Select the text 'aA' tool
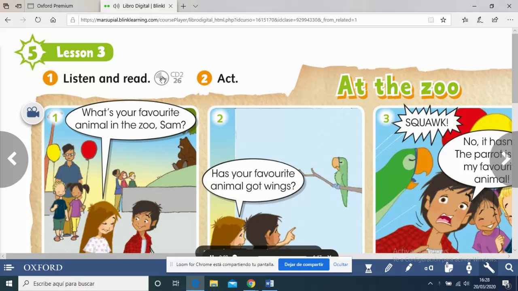 click(429, 268)
